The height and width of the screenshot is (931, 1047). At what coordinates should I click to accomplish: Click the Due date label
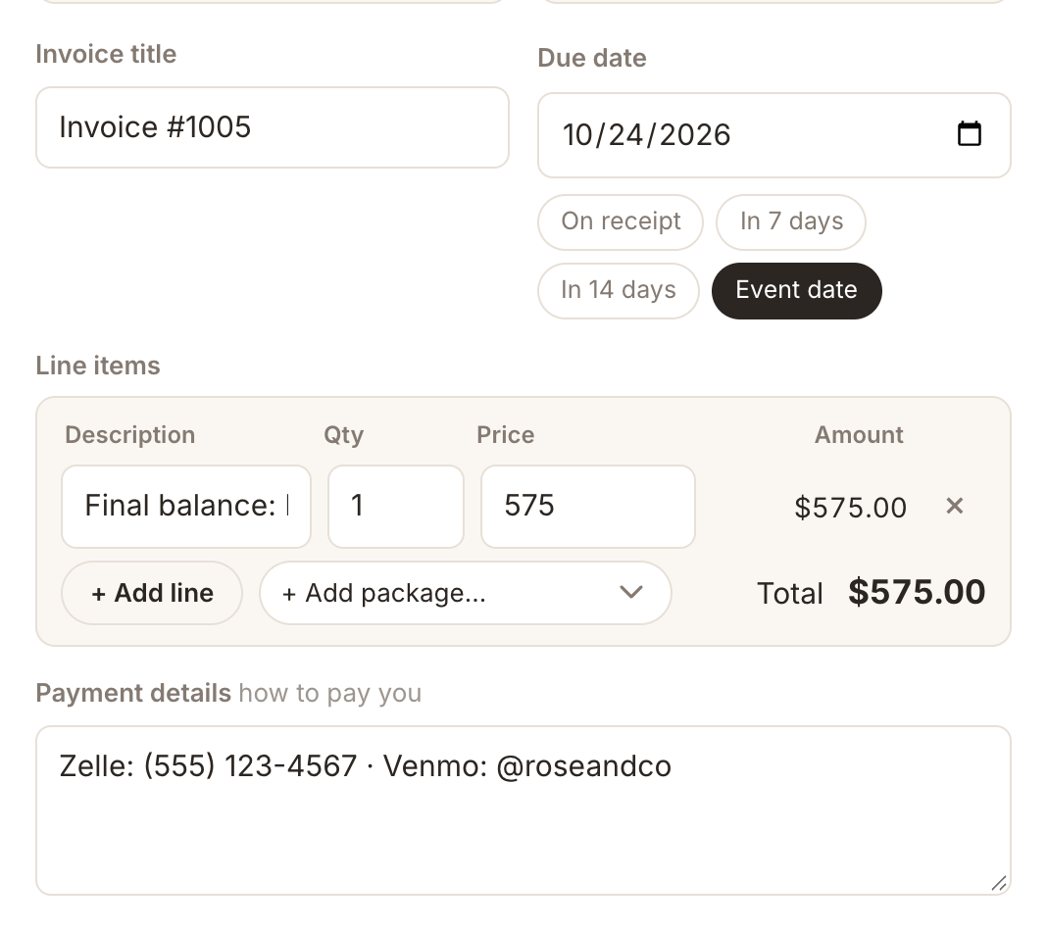click(x=592, y=58)
